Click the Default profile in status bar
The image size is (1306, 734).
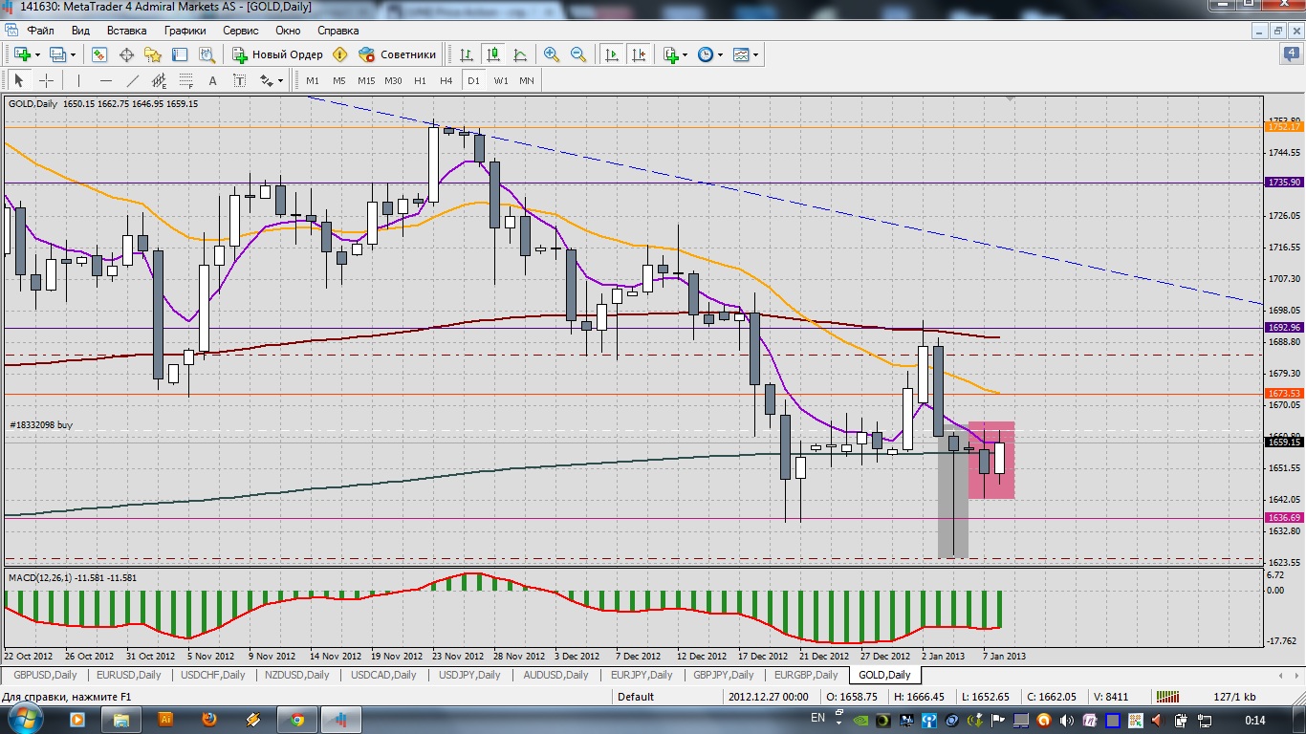[636, 697]
